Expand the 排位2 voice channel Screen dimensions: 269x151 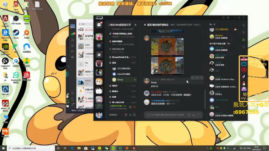coord(123,86)
